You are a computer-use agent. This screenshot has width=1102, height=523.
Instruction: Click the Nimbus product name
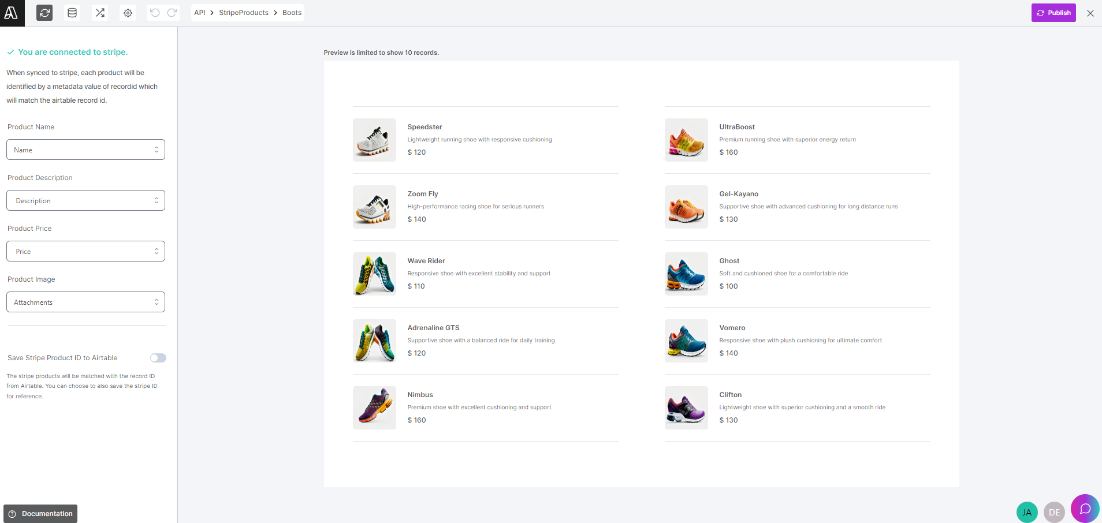pos(420,395)
